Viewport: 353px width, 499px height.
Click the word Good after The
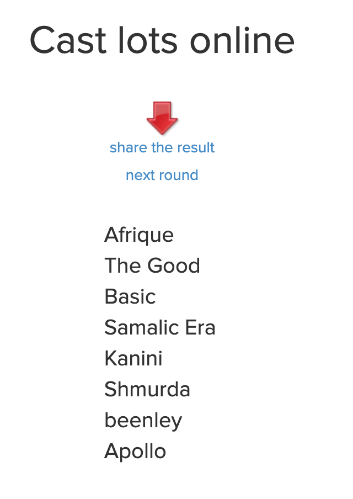(174, 266)
